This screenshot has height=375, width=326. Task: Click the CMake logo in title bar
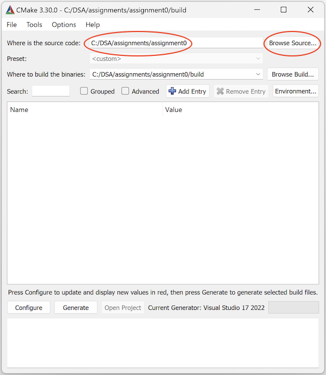(10, 10)
